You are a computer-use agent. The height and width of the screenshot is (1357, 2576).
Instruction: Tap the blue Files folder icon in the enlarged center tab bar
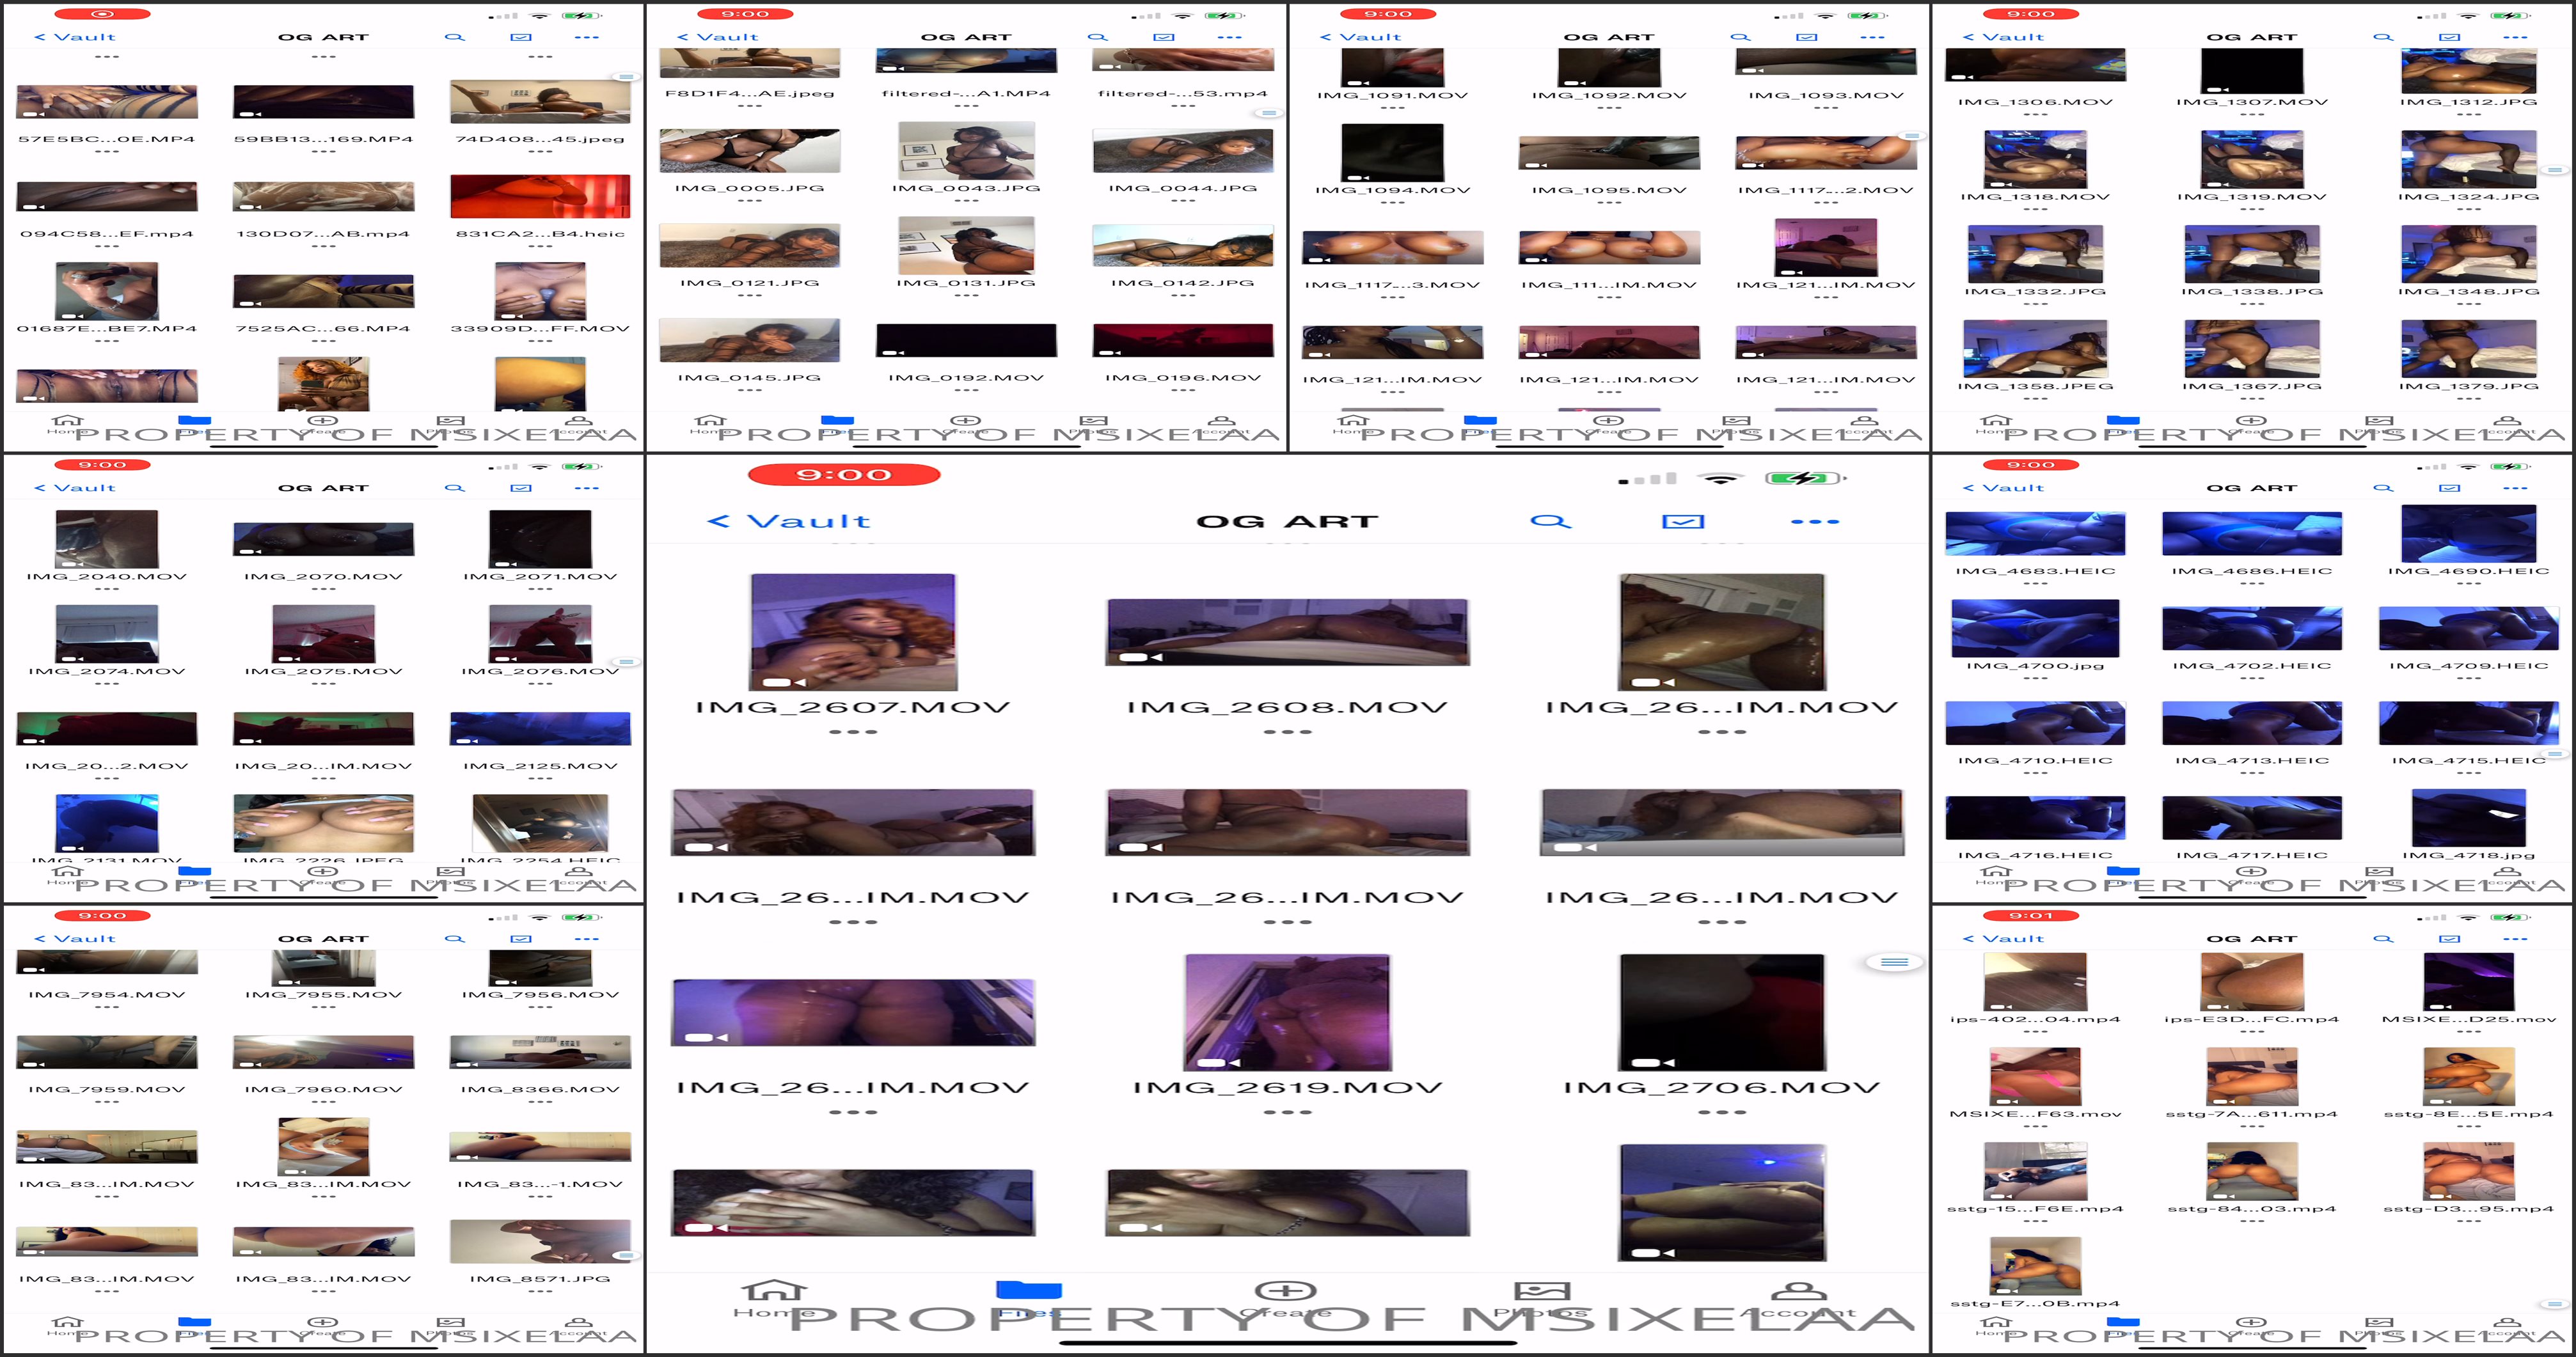[1029, 1290]
